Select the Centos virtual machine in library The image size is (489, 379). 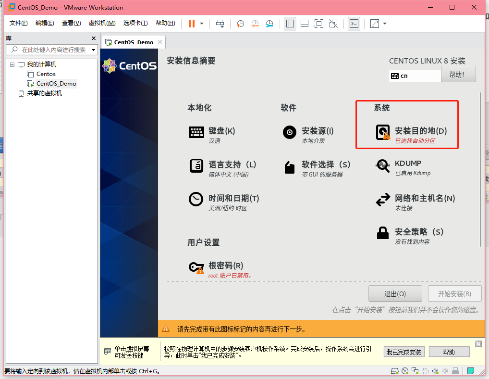(46, 74)
